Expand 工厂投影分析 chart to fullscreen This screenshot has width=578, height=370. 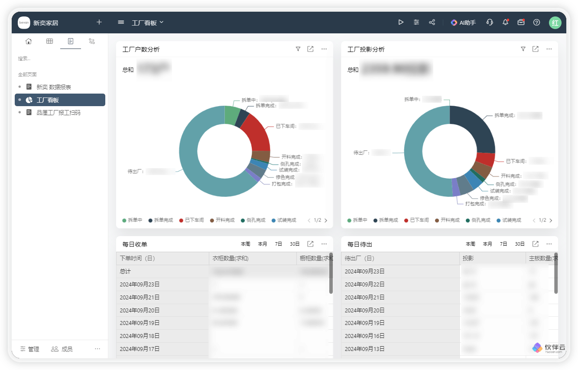(x=536, y=49)
